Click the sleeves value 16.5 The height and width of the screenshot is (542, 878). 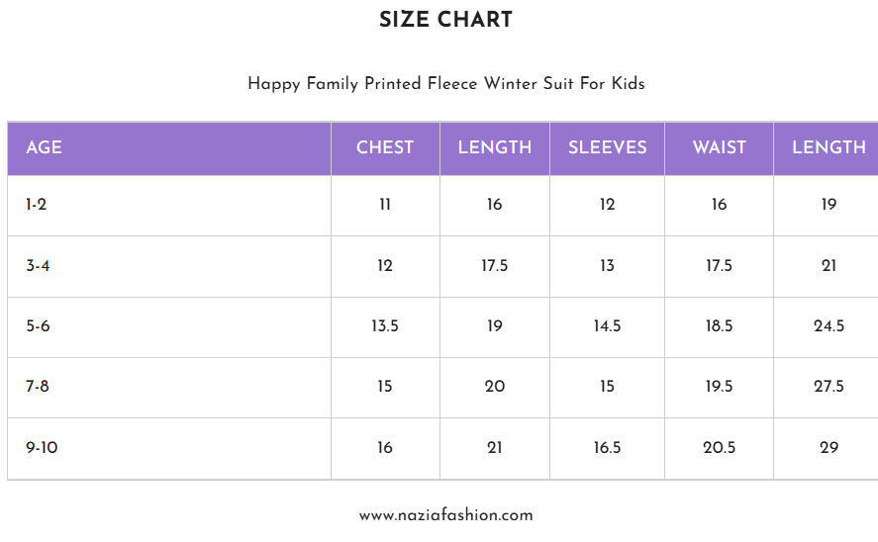607,448
